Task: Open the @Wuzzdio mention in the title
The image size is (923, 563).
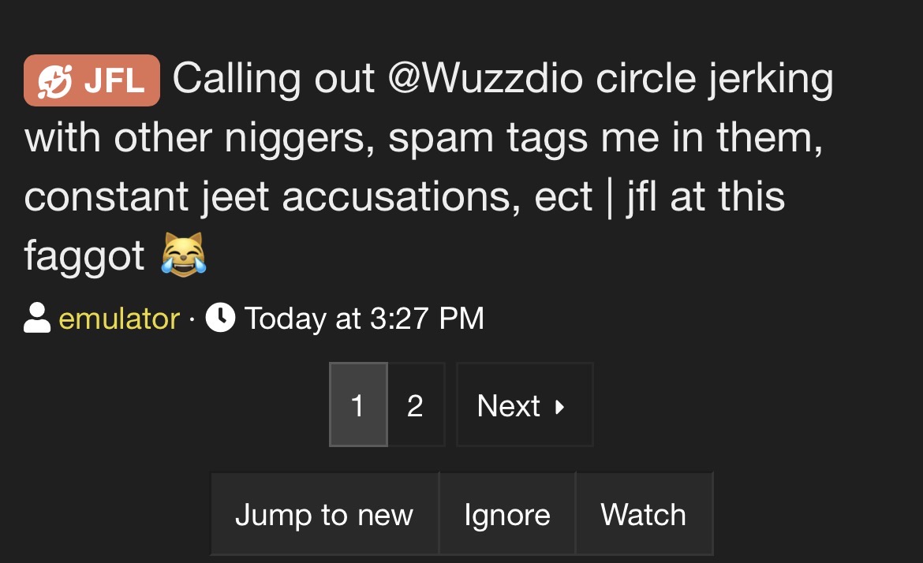Action: [x=486, y=78]
